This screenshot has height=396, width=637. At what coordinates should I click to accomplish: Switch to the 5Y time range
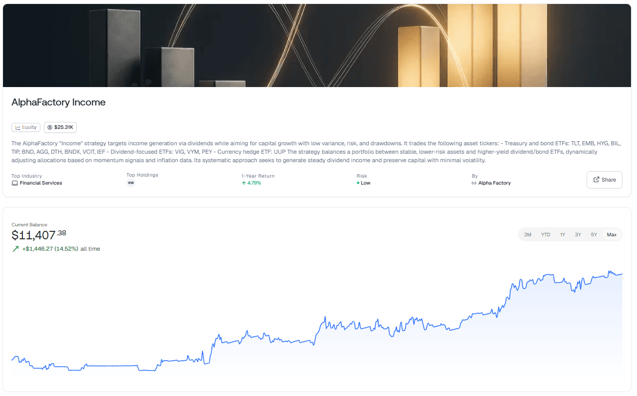(x=594, y=234)
